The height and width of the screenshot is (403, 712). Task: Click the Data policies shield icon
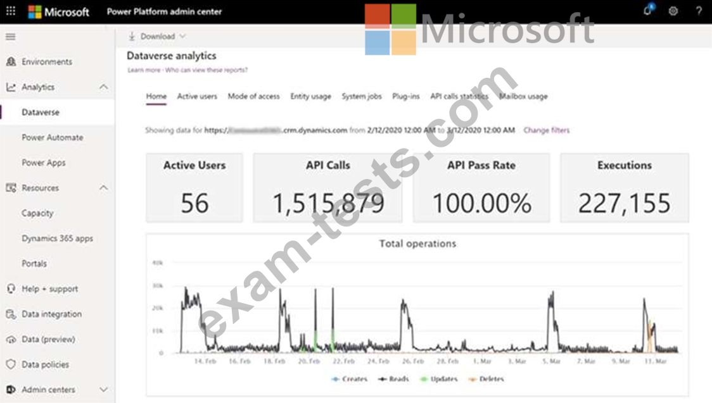click(11, 364)
